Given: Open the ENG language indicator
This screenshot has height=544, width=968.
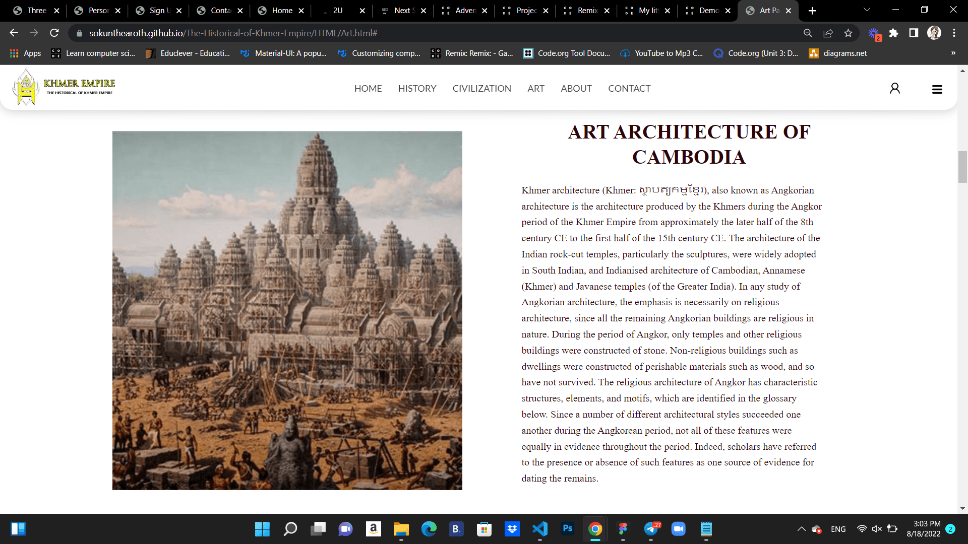Looking at the screenshot, I should click(x=838, y=529).
